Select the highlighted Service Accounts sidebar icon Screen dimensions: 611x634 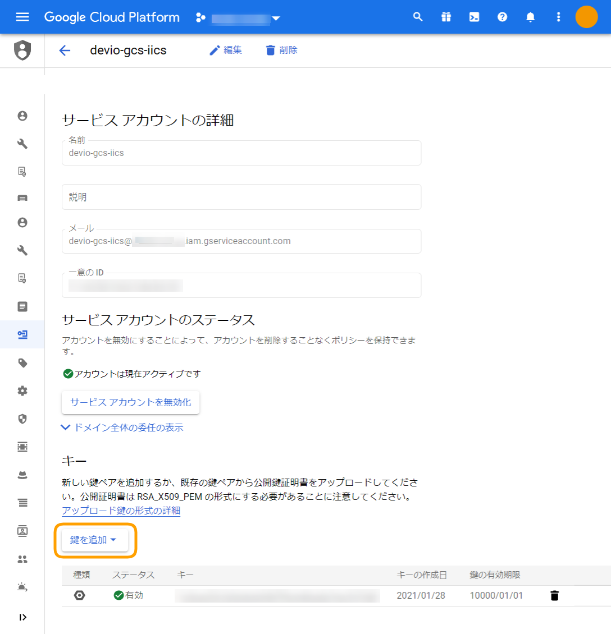point(22,334)
